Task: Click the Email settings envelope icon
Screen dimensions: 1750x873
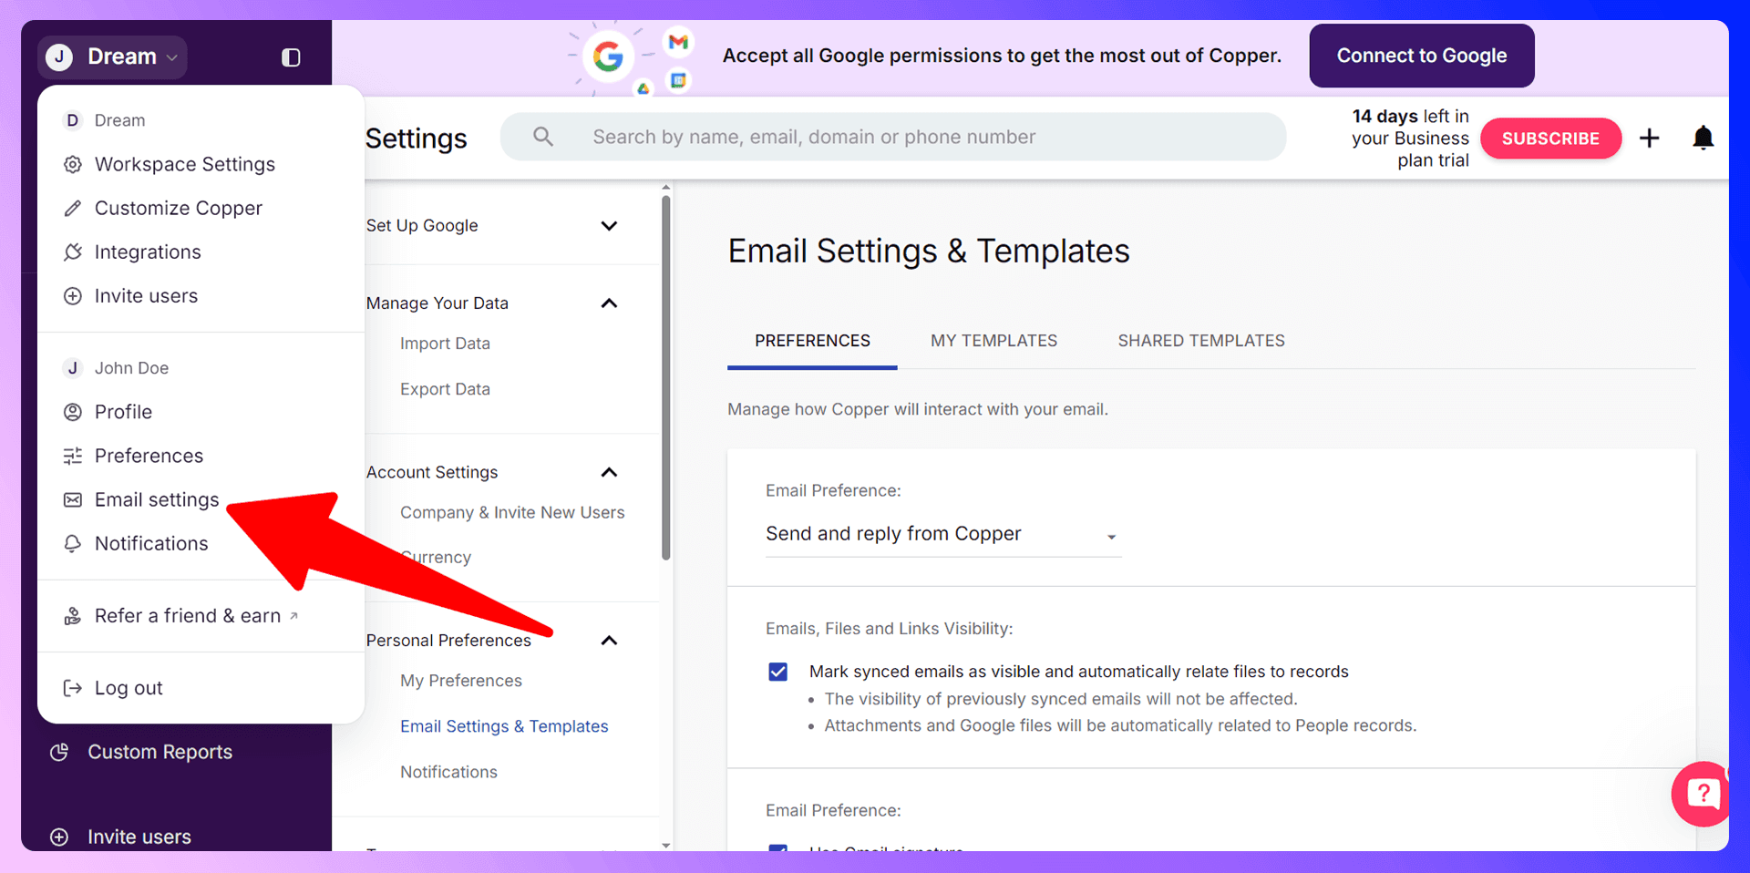Action: click(73, 499)
